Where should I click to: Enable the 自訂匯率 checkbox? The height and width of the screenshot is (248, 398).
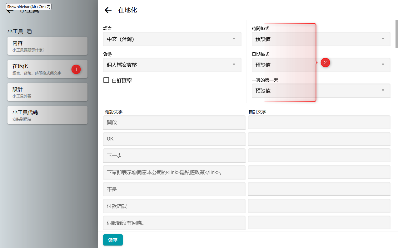point(106,80)
